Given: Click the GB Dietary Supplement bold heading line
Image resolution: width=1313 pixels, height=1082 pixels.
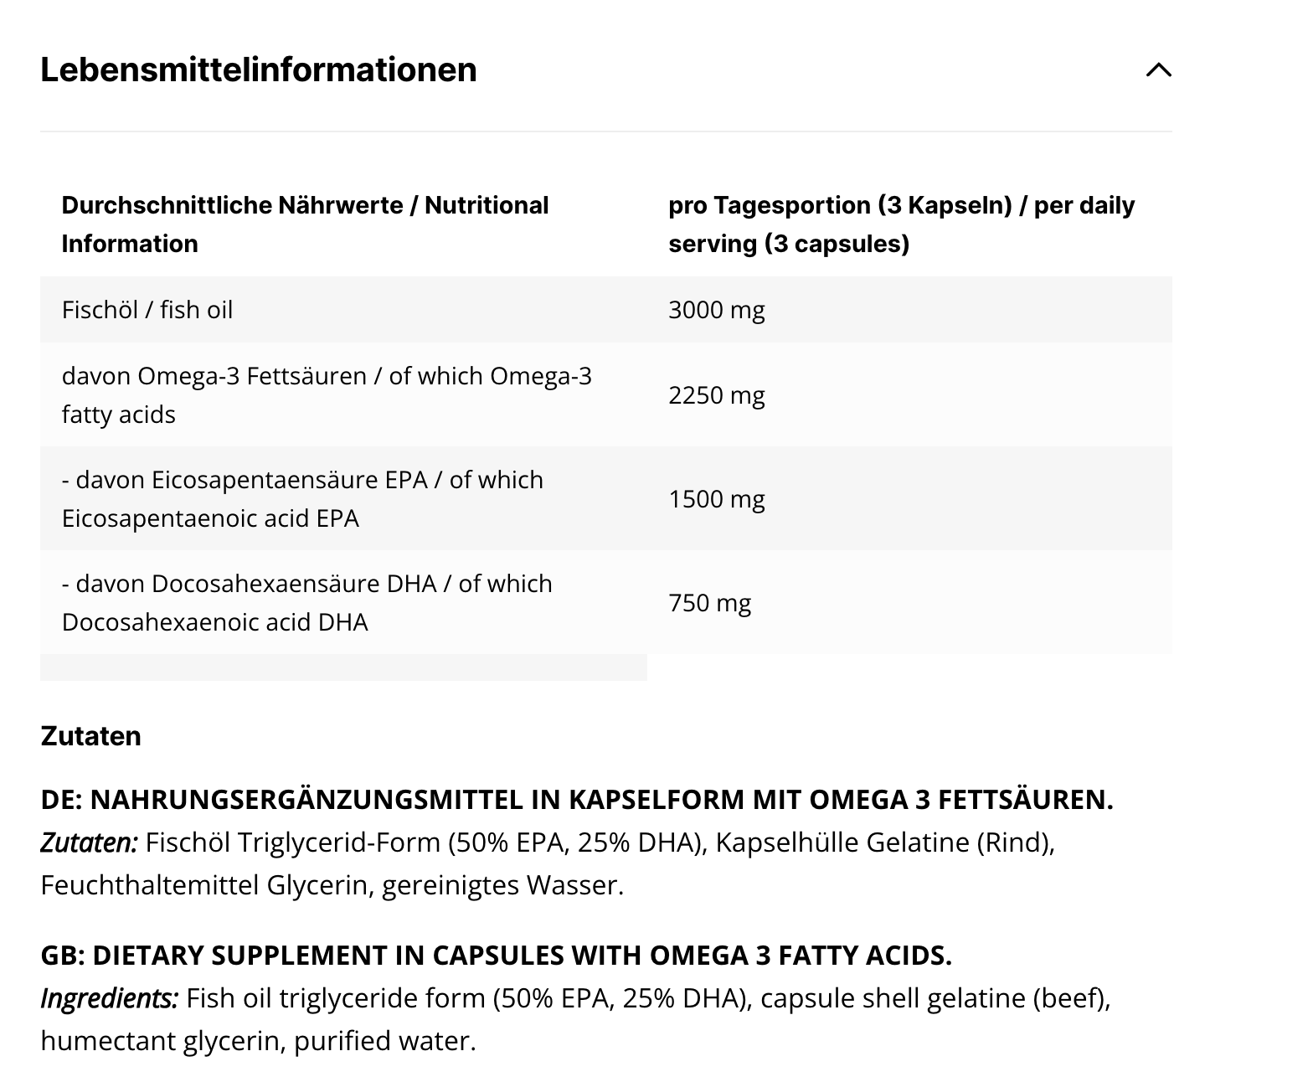Looking at the screenshot, I should pos(496,956).
